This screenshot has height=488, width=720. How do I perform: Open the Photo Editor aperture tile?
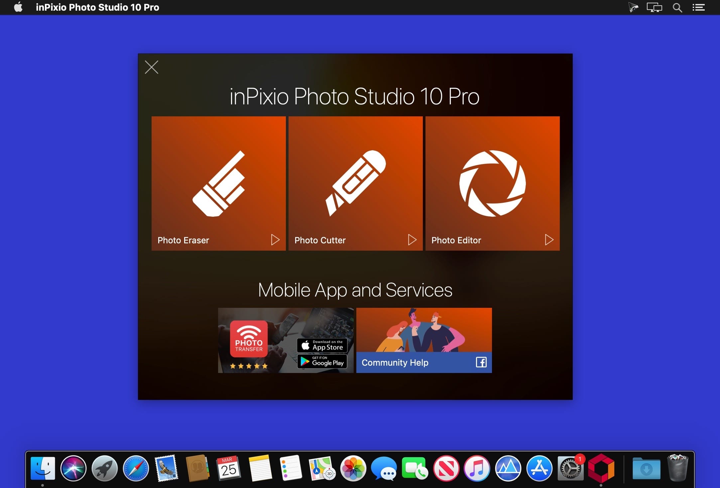coord(492,183)
